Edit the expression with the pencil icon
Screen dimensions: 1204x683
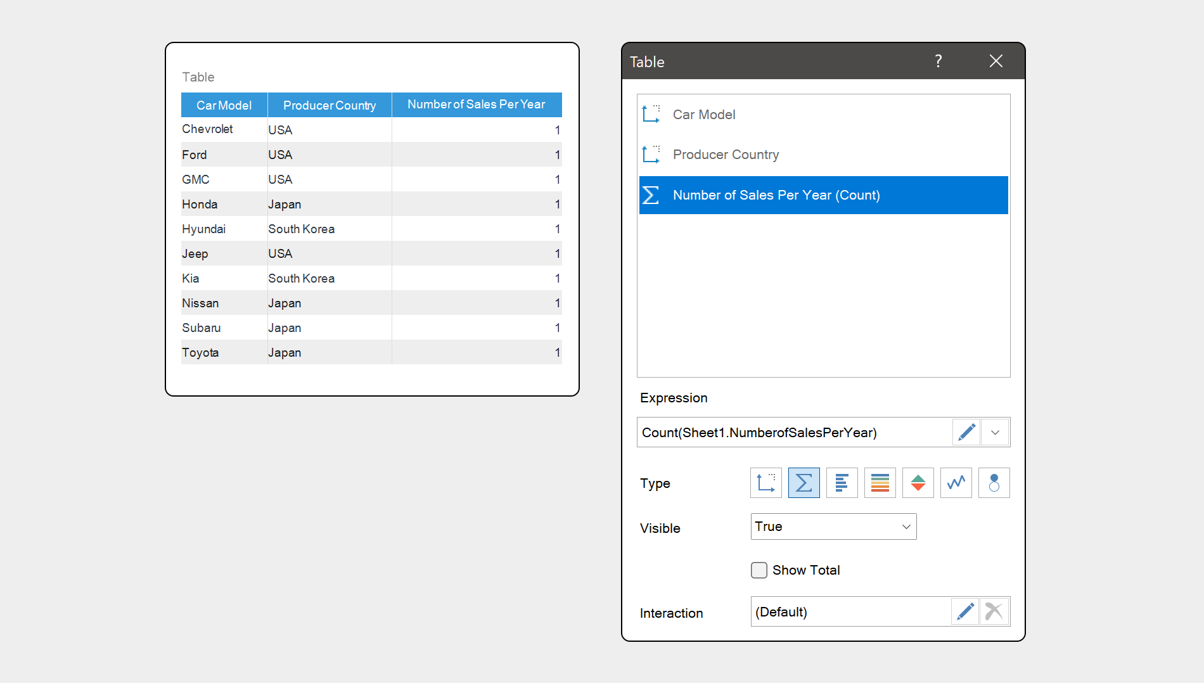coord(966,432)
